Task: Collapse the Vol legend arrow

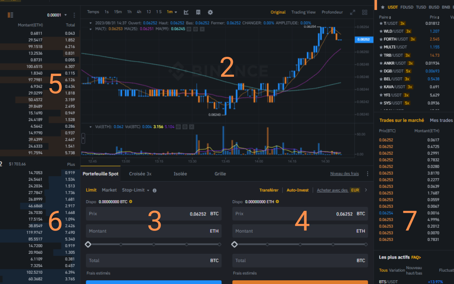Action: point(91,127)
